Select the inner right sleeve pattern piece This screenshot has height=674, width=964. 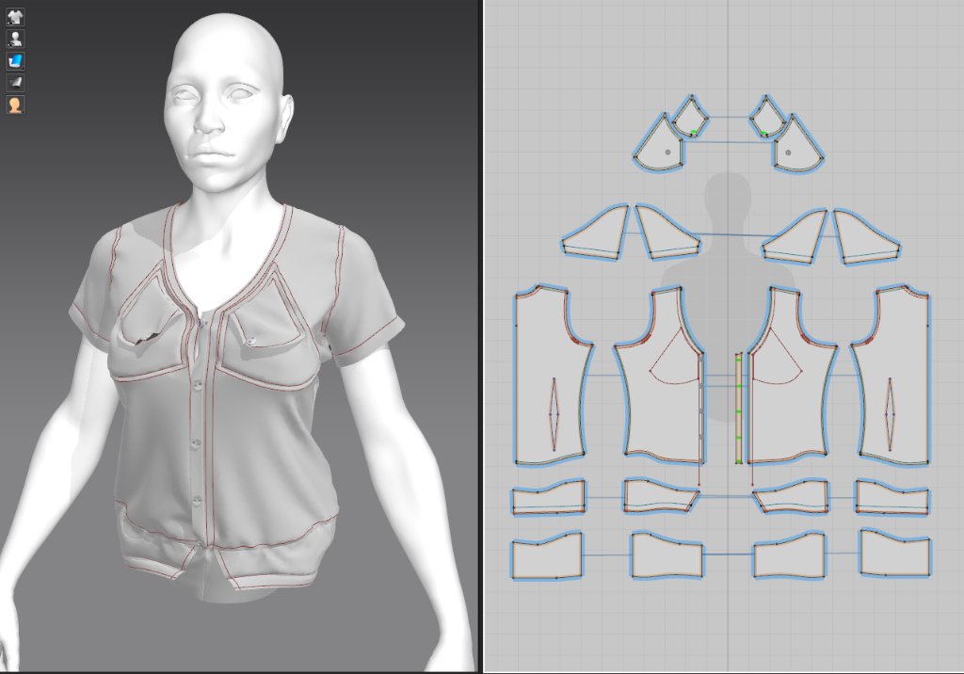(x=796, y=238)
